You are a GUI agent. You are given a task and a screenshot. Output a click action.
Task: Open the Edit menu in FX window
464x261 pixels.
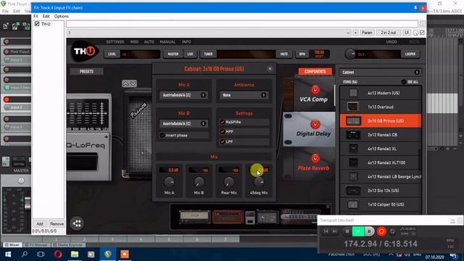(x=46, y=16)
